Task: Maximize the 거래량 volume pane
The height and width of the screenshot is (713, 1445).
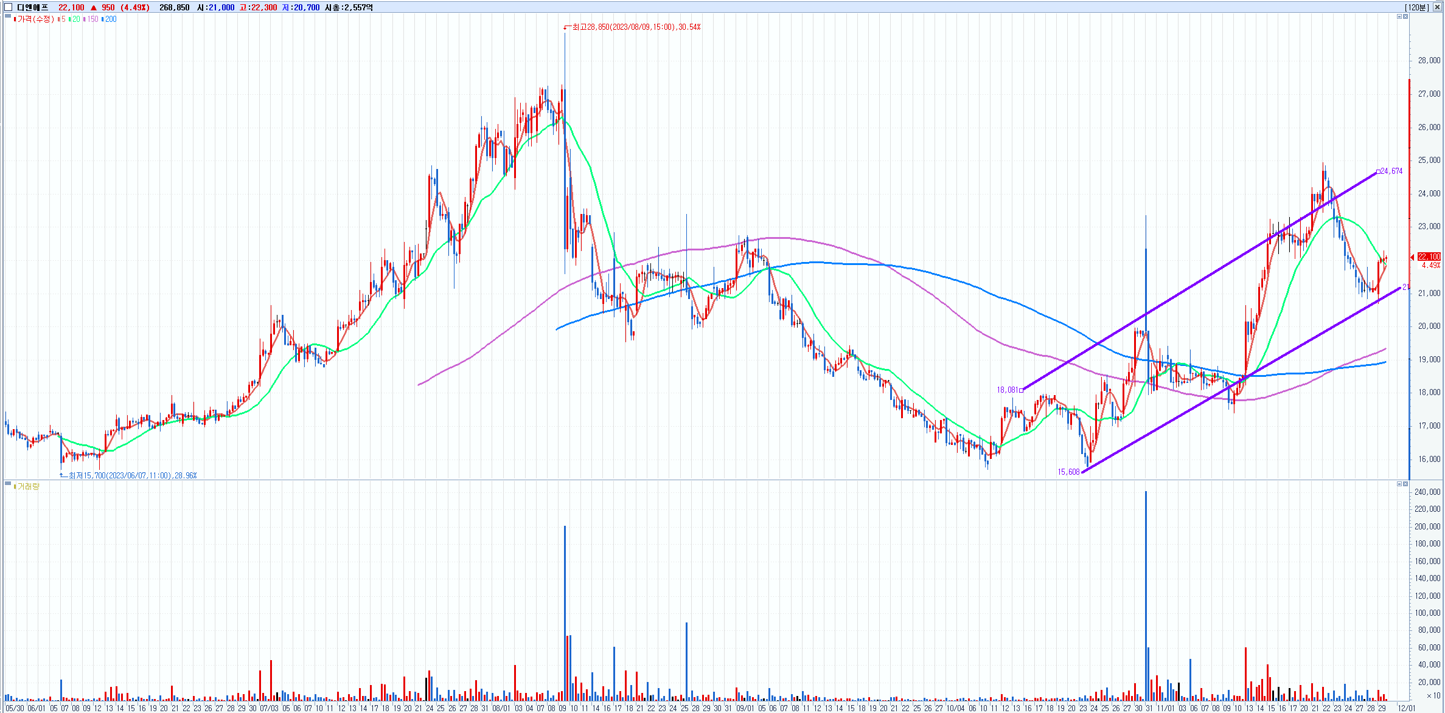Action: 1405,484
